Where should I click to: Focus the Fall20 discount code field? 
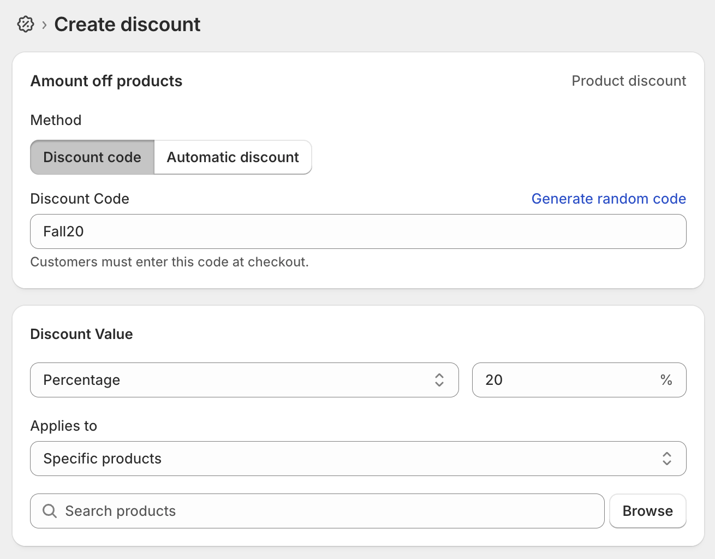tap(358, 231)
